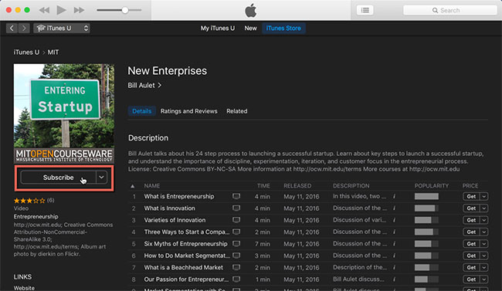
Task: Click video icon for Varieties of Innovation
Action: click(236, 220)
